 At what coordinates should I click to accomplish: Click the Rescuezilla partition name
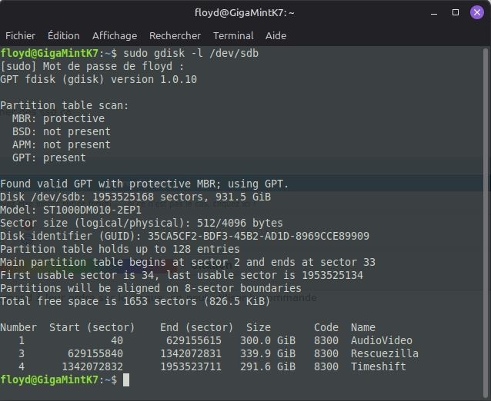click(x=385, y=353)
